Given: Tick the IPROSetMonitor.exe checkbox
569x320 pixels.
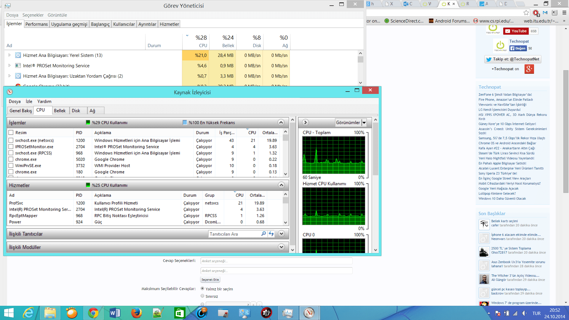Looking at the screenshot, I should click(11, 147).
